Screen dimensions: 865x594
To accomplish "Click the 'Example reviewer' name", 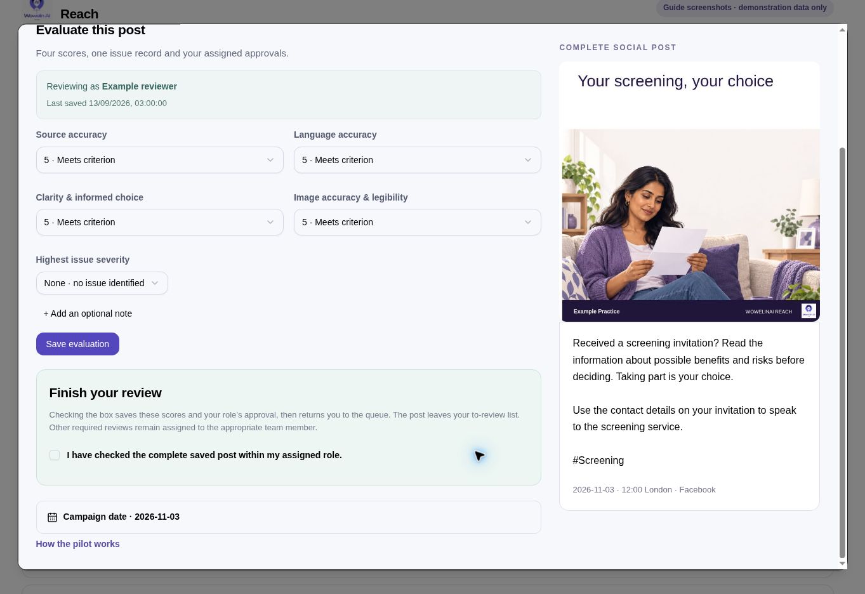I will tap(140, 86).
